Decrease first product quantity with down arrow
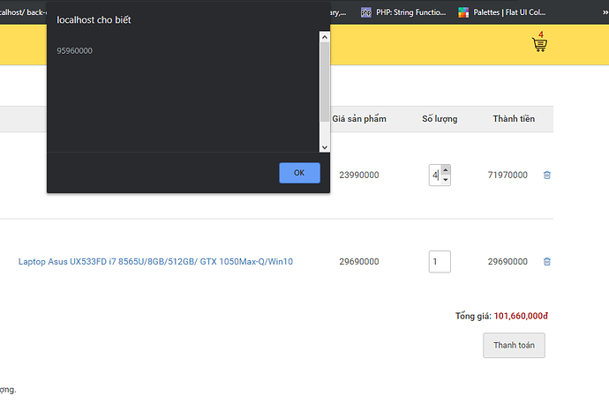This screenshot has height=403, width=609. point(446,180)
